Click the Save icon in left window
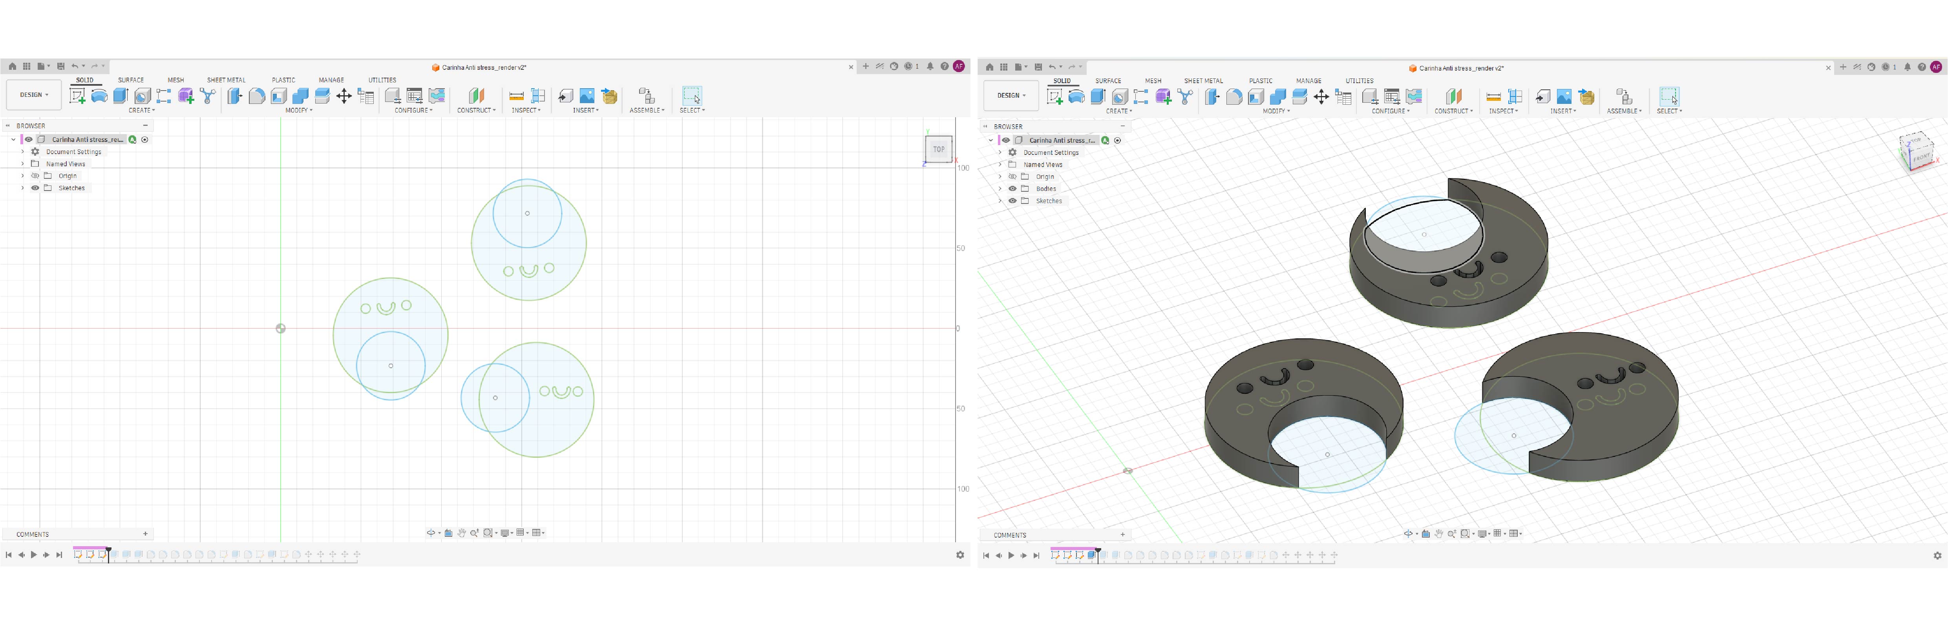This screenshot has height=625, width=1948. coord(61,66)
